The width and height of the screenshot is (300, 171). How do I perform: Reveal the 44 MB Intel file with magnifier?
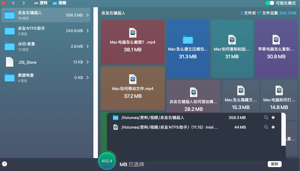(x=266, y=127)
